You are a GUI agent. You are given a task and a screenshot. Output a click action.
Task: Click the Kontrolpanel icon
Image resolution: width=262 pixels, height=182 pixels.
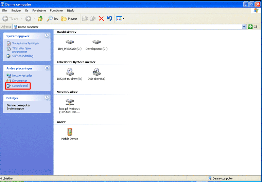point(9,86)
